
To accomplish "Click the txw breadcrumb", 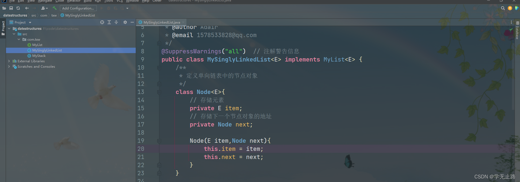I will tap(54, 15).
